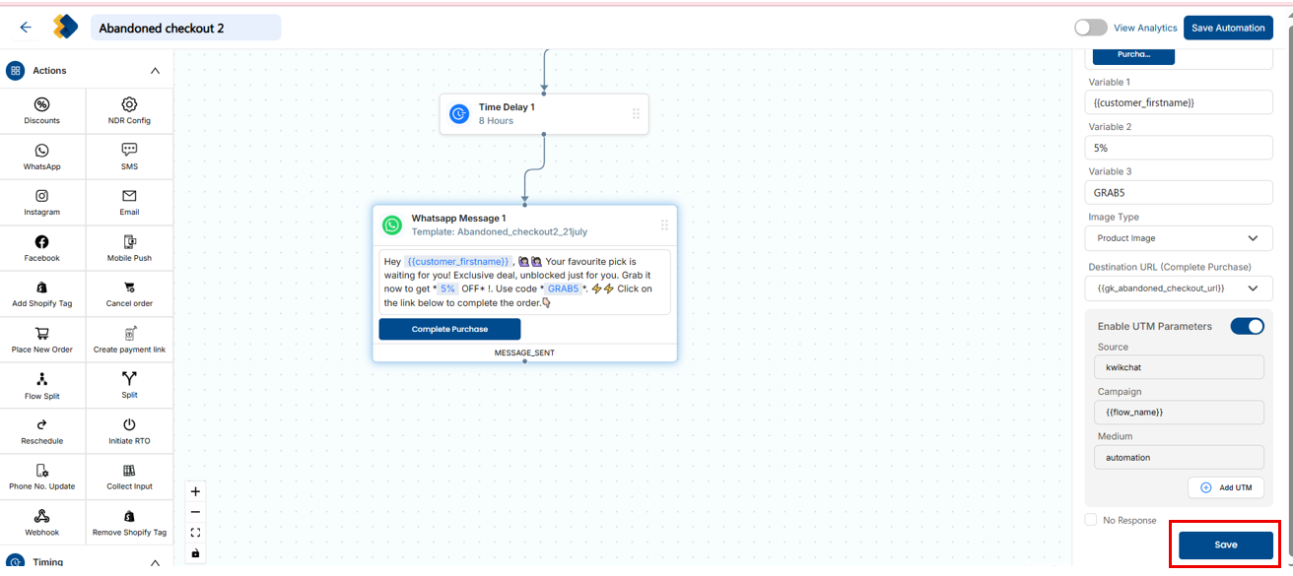Add a WhatsApp action
The width and height of the screenshot is (1293, 576).
click(42, 157)
